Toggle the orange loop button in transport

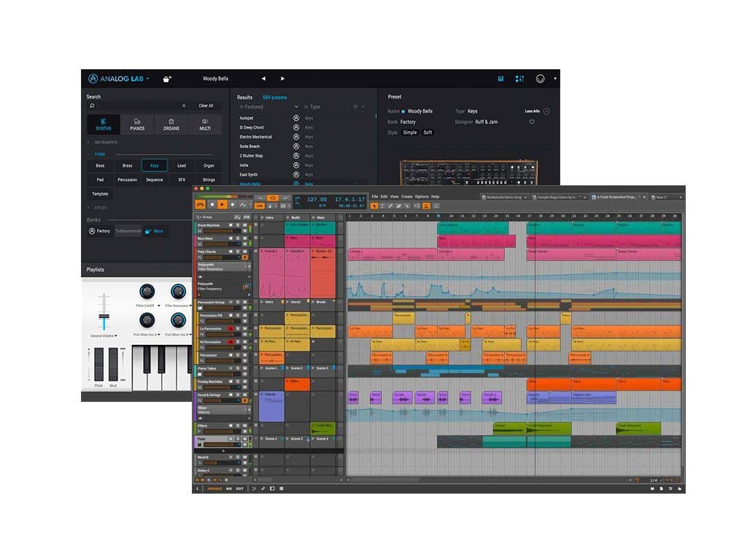(x=273, y=198)
